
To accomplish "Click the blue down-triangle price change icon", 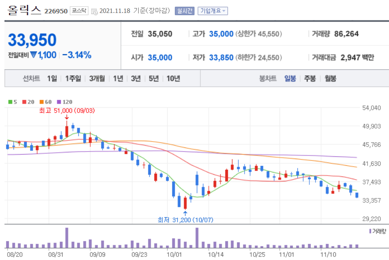I will point(33,55).
